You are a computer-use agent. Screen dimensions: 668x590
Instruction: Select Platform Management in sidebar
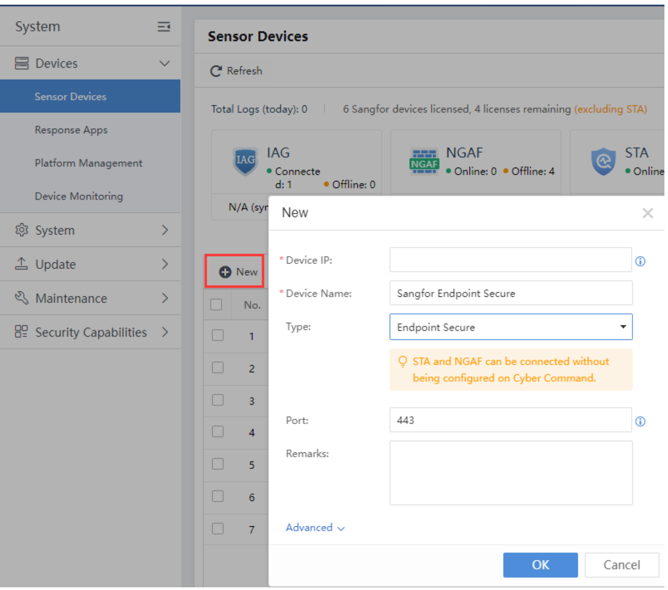tap(88, 163)
